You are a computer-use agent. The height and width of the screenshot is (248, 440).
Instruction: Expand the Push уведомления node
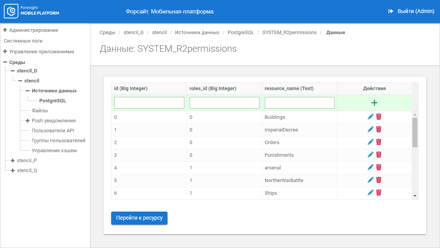[x=28, y=121]
